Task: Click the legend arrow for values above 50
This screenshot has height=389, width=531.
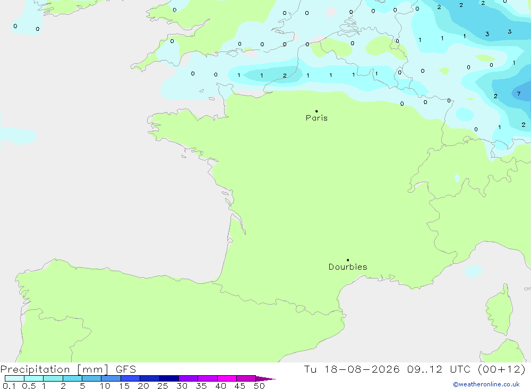Action: pos(265,378)
